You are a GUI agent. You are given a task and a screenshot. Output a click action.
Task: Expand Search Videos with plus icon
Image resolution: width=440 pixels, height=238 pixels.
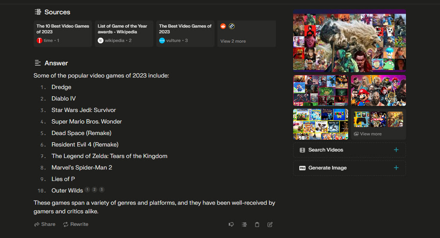(396, 150)
